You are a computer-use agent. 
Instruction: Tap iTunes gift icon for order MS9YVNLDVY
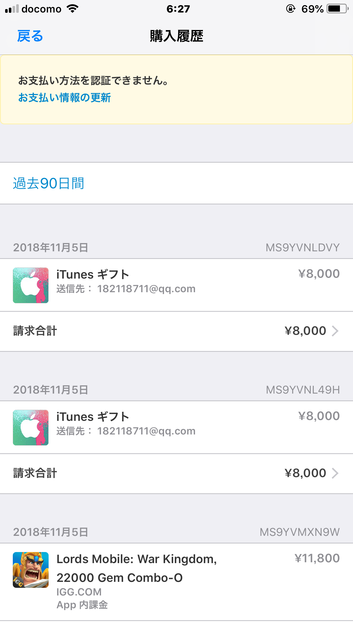pos(31,285)
